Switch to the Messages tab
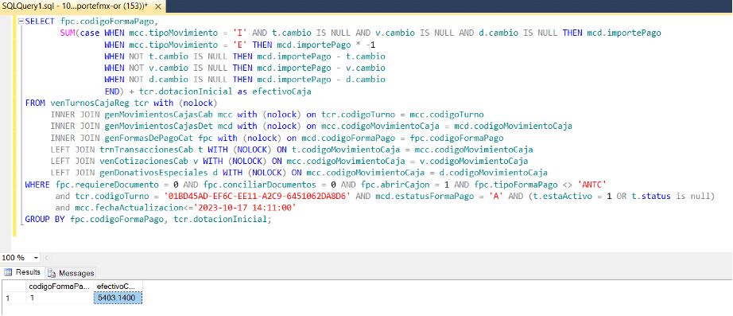Image resolution: width=733 pixels, height=316 pixels. point(71,273)
